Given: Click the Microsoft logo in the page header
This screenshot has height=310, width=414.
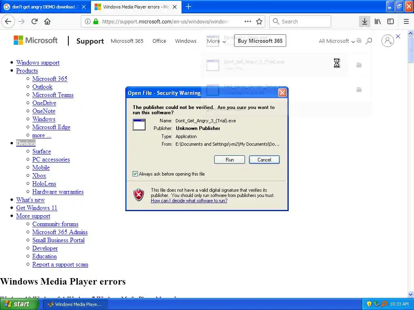Looking at the screenshot, I should pos(36,40).
